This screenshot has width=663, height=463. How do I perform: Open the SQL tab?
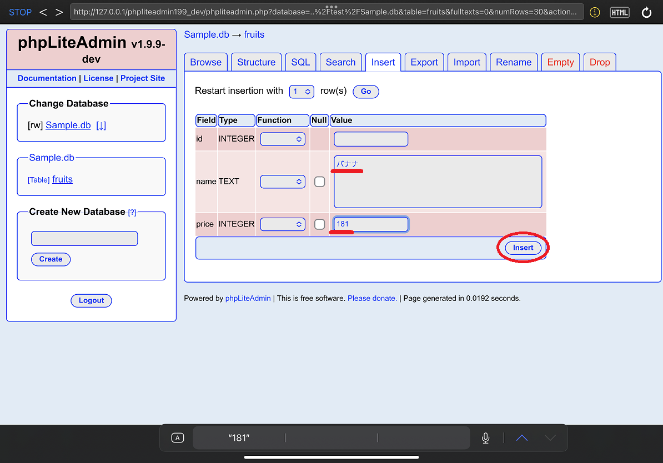(x=300, y=62)
